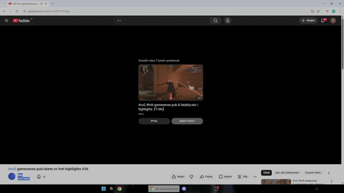The height and width of the screenshot is (193, 344).
Task: Open Chrome three-dot menu
Action: [340, 11]
